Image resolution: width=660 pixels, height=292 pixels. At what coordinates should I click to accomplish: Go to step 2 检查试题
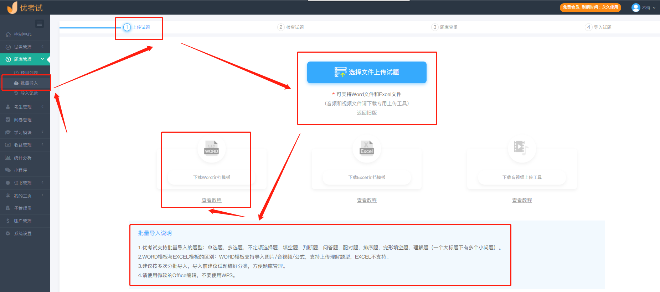click(290, 27)
